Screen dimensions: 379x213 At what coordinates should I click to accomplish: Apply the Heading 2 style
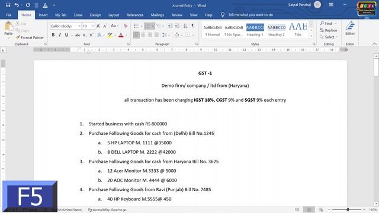[277, 30]
